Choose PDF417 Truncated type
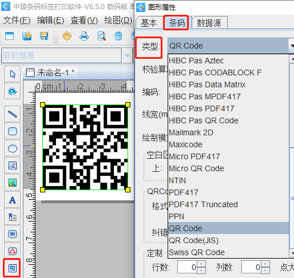Image resolution: width=294 pixels, height=278 pixels. click(228, 204)
